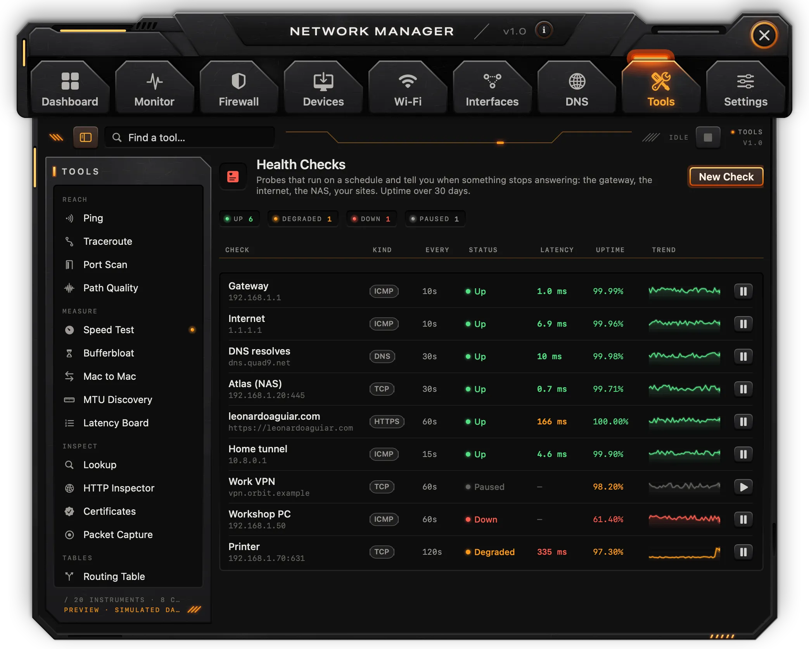
Task: Sort by the LATENCY column header
Action: [x=557, y=250]
